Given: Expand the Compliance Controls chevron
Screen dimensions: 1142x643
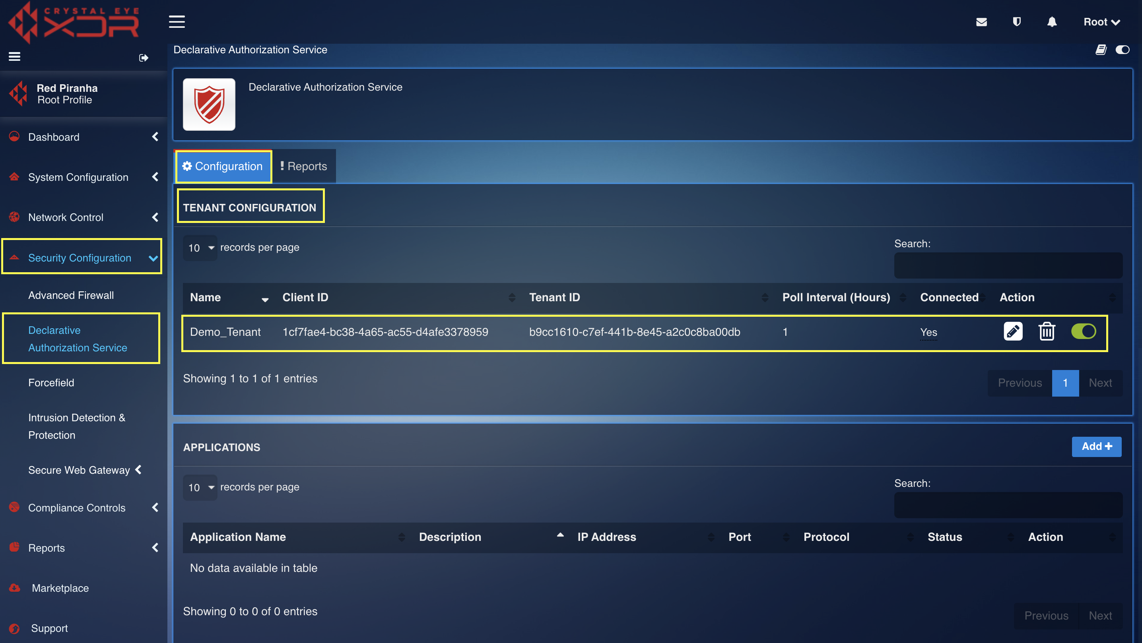Looking at the screenshot, I should click(x=155, y=507).
